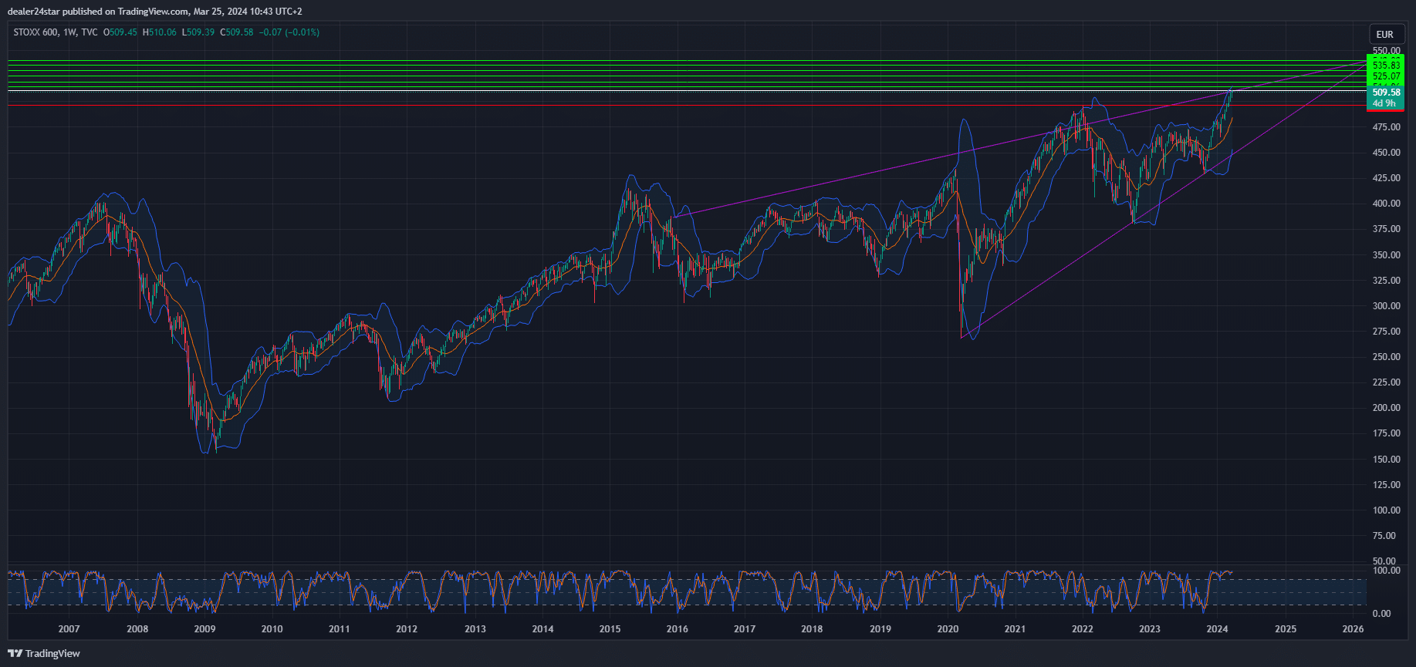Click the 2012 label on time axis
The width and height of the screenshot is (1416, 667).
407,629
